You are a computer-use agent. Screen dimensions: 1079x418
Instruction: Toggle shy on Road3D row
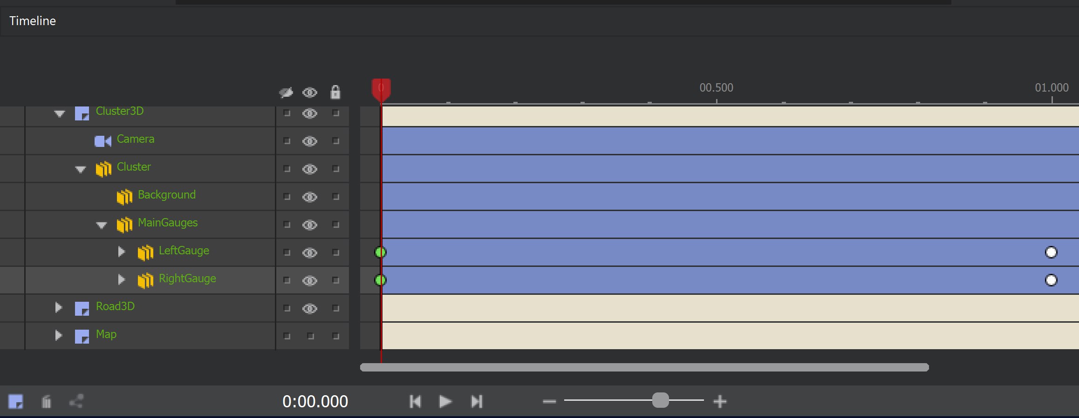pos(287,308)
